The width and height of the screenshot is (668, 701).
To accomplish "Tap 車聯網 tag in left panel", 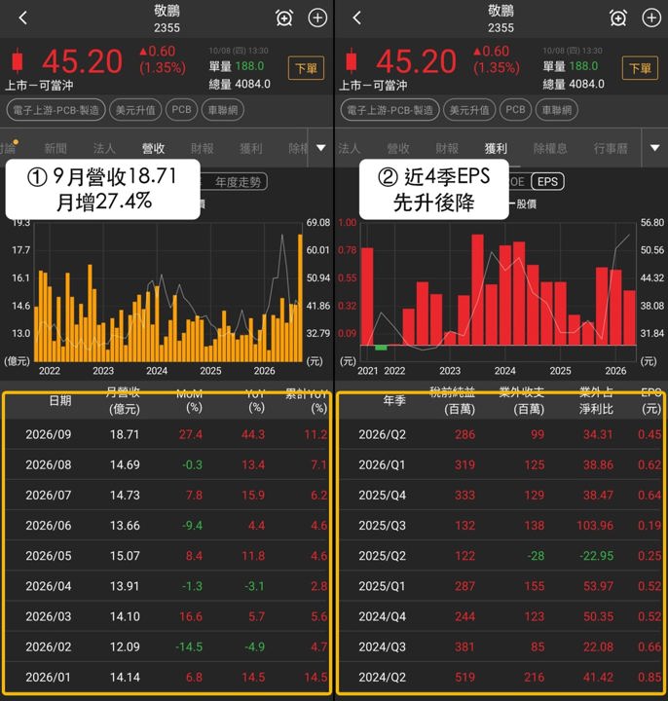I will 223,110.
